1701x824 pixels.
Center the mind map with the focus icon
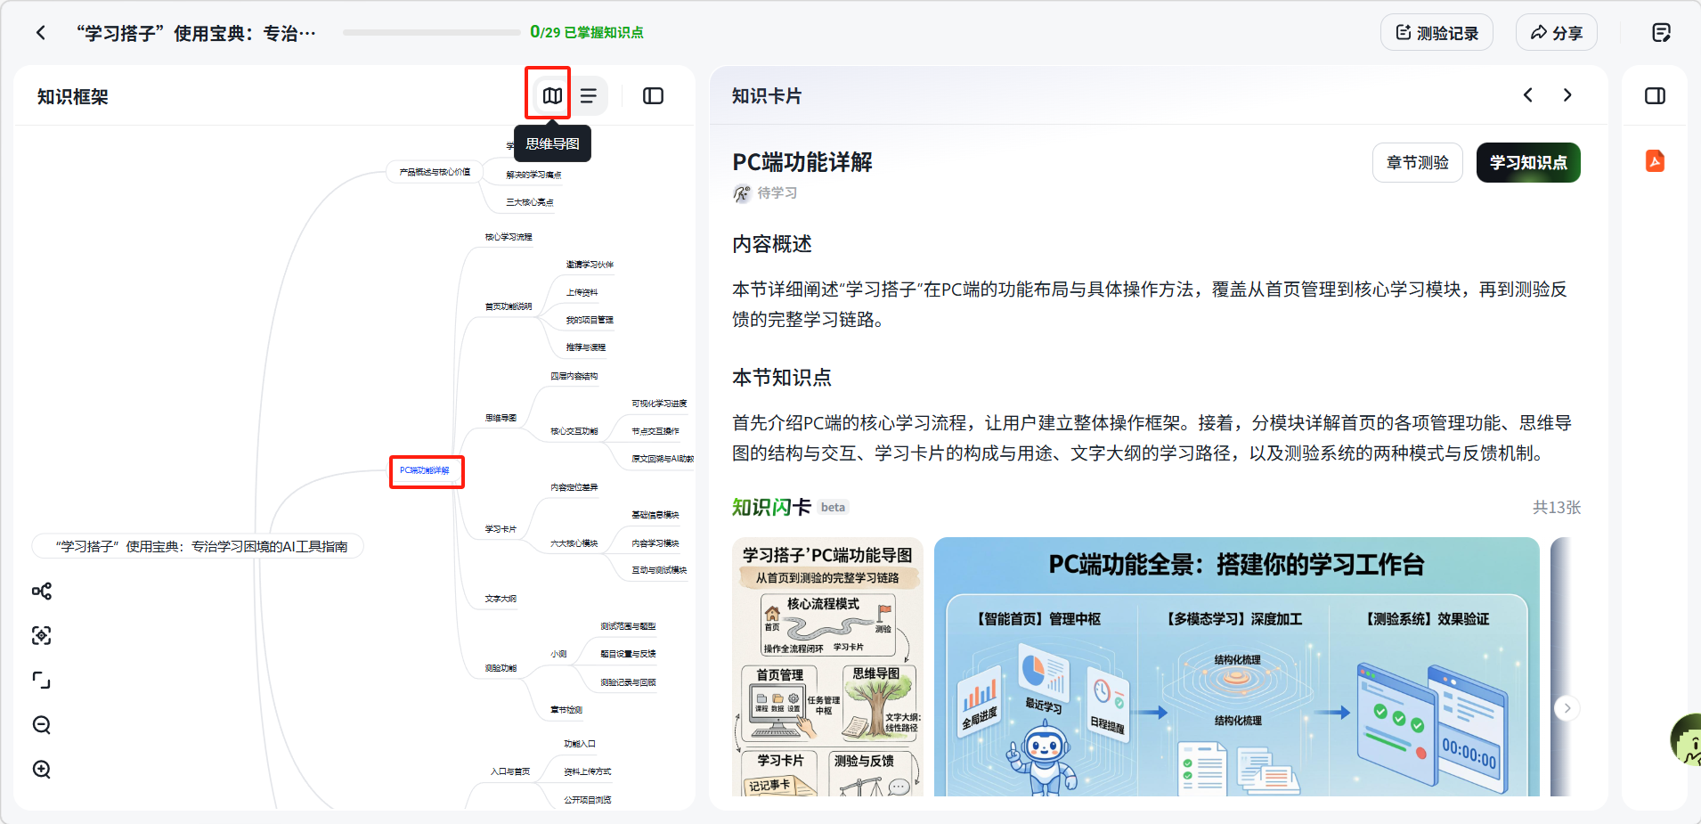pyautogui.click(x=42, y=635)
